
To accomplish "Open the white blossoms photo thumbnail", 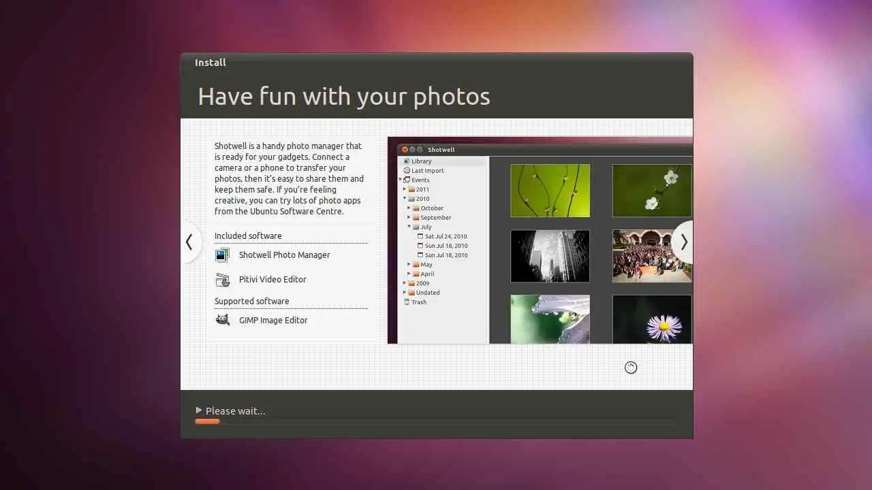I will pos(652,191).
